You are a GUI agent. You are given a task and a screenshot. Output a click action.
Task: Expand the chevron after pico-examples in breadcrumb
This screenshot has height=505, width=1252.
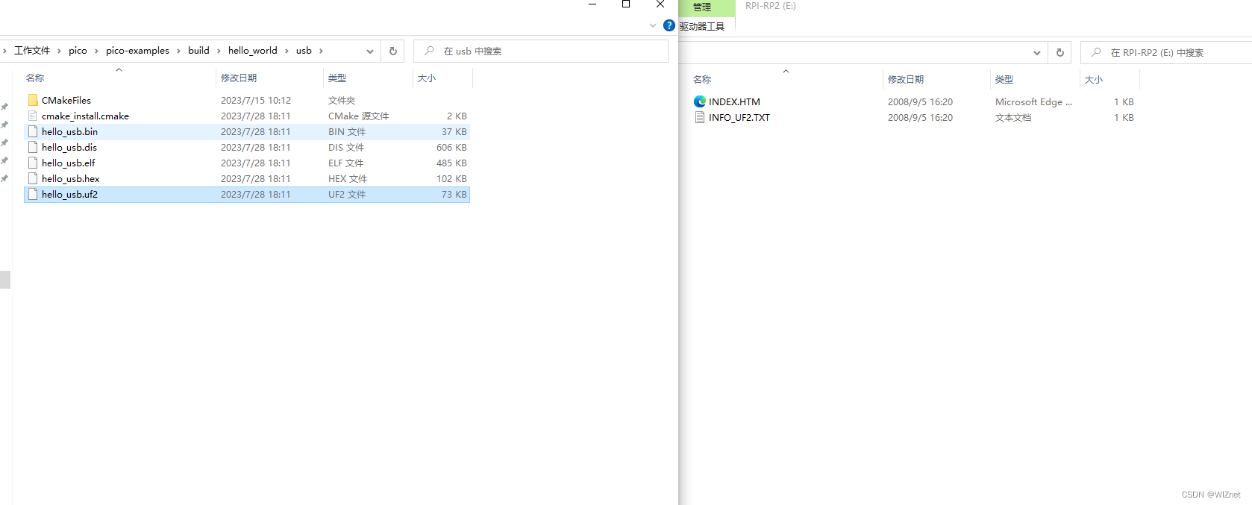[178, 51]
